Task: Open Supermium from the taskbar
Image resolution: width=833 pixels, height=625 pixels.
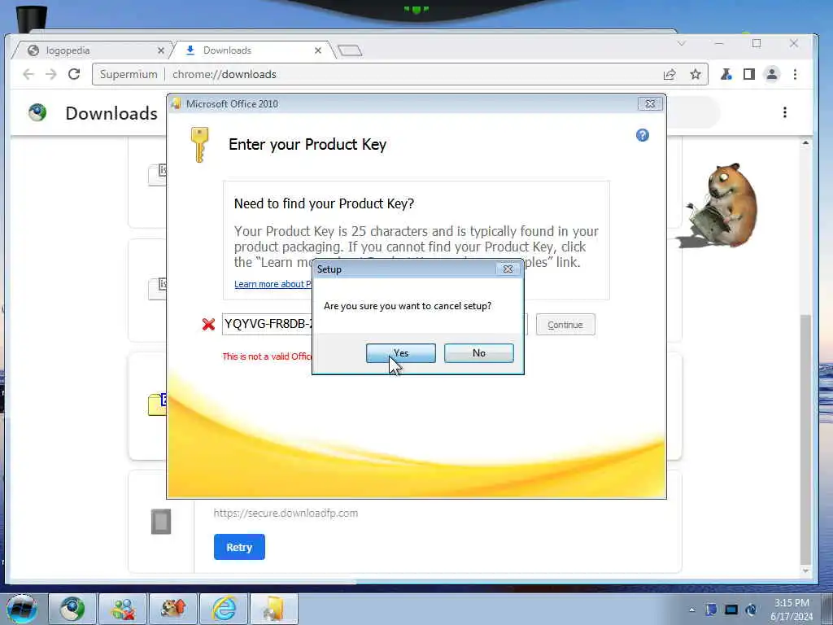Action: (72, 609)
